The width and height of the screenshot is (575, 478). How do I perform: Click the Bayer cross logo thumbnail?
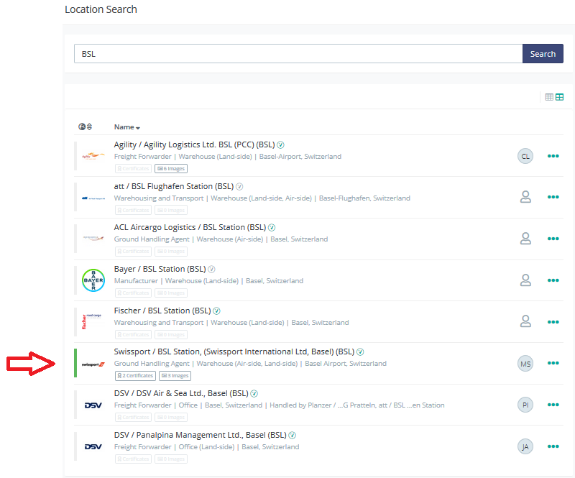93,280
